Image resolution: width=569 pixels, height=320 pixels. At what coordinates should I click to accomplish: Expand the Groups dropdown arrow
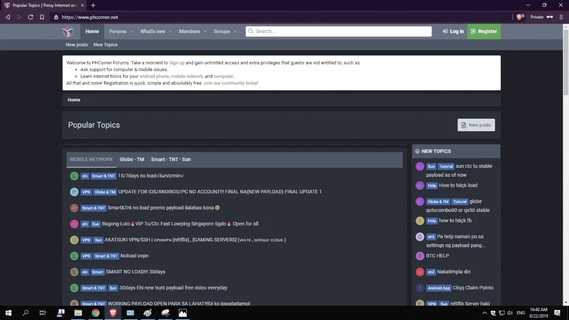tap(235, 32)
